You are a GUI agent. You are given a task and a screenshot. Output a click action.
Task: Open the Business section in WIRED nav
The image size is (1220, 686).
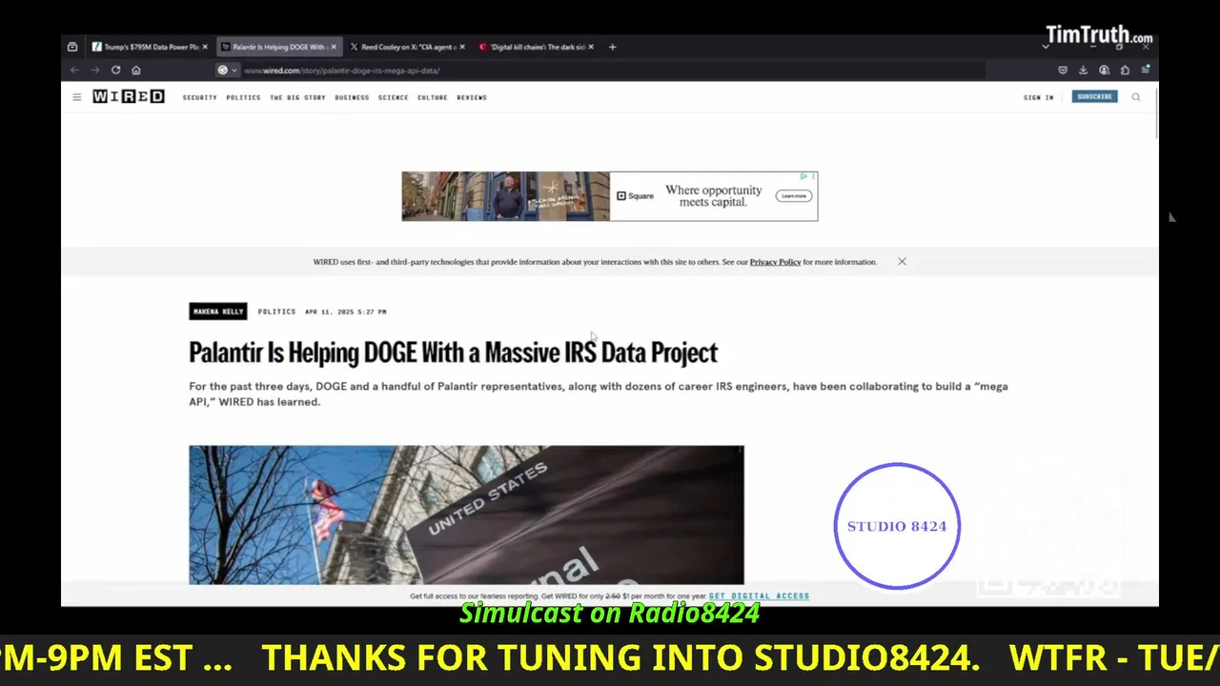tap(352, 97)
